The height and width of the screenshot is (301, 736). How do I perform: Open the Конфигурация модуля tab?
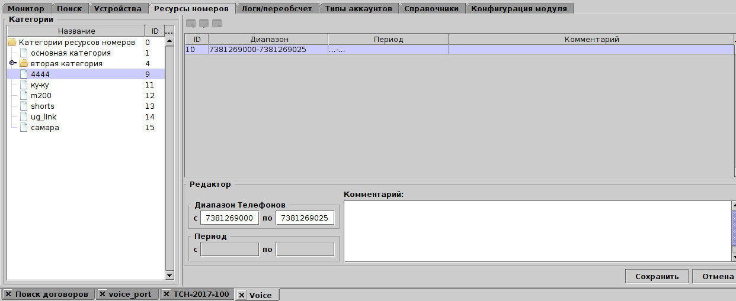pos(519,8)
